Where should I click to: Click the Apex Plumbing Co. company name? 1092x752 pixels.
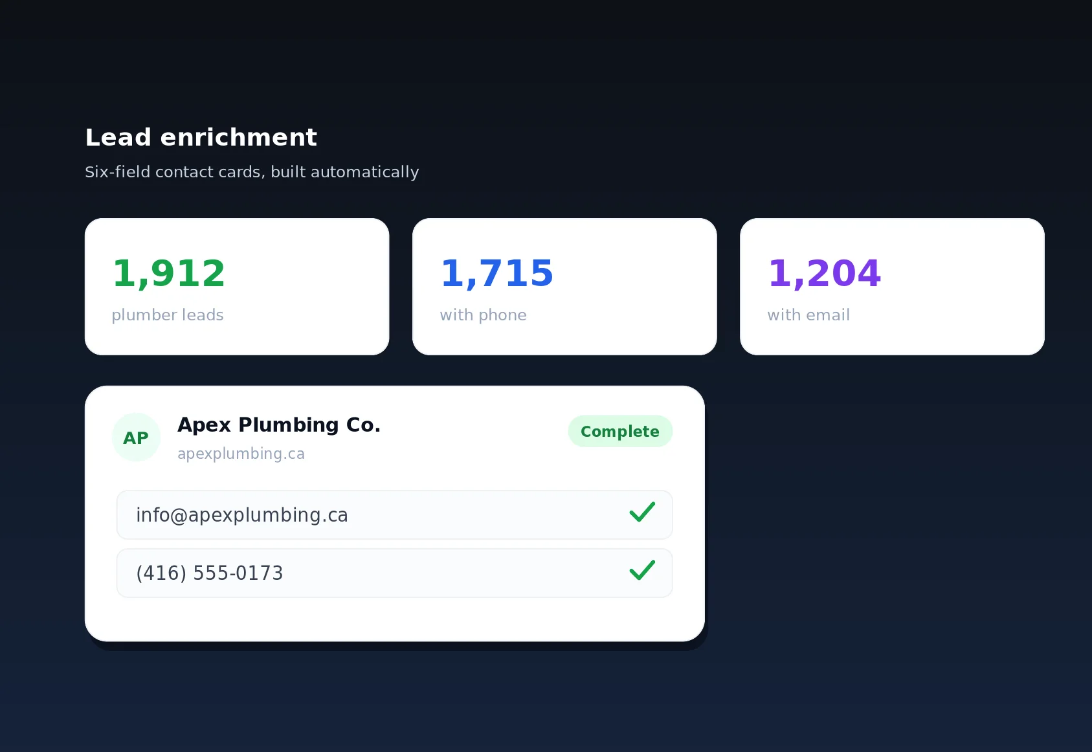click(x=279, y=425)
